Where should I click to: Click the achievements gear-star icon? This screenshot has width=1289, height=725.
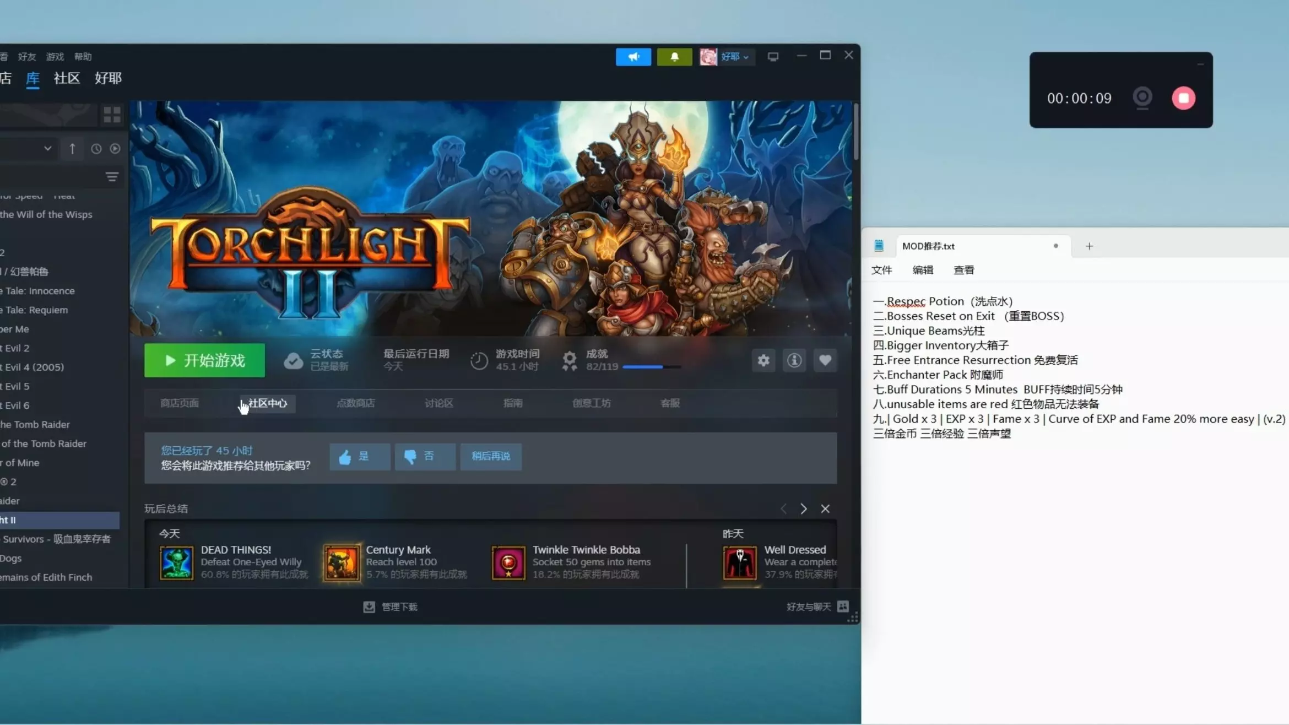tap(570, 361)
